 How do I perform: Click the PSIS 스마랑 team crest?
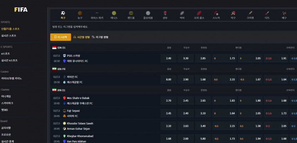(64, 56)
